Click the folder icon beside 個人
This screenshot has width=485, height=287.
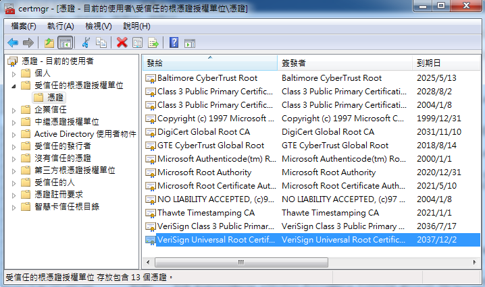click(26, 73)
